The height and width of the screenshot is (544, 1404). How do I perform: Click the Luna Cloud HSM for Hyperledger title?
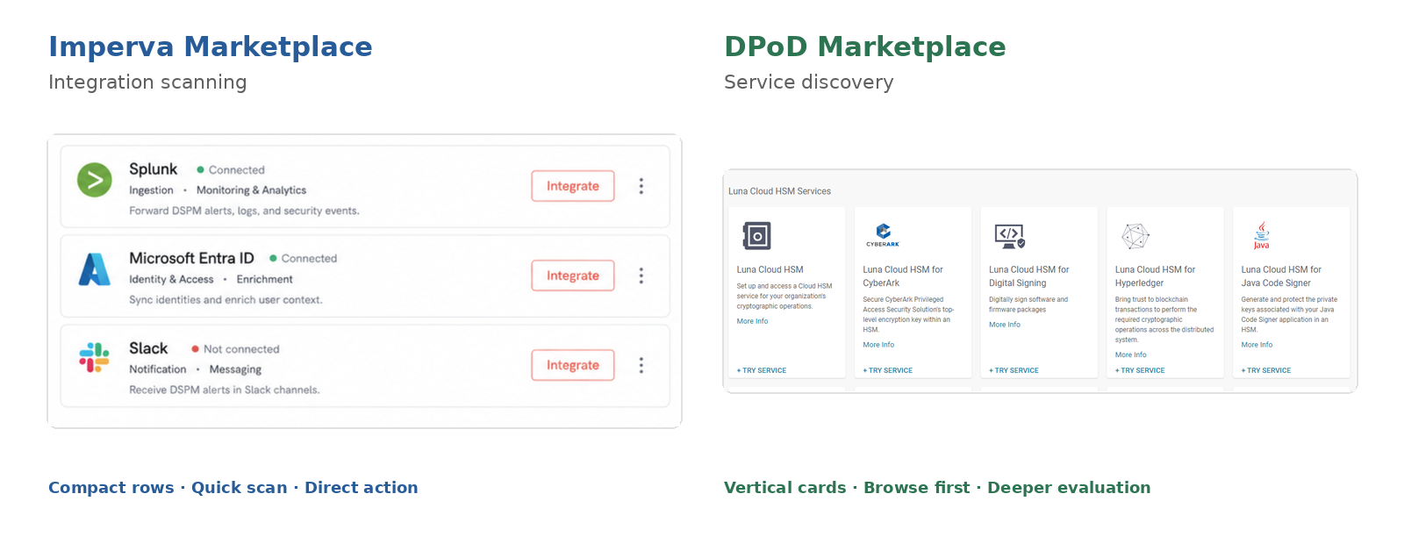click(x=1155, y=276)
